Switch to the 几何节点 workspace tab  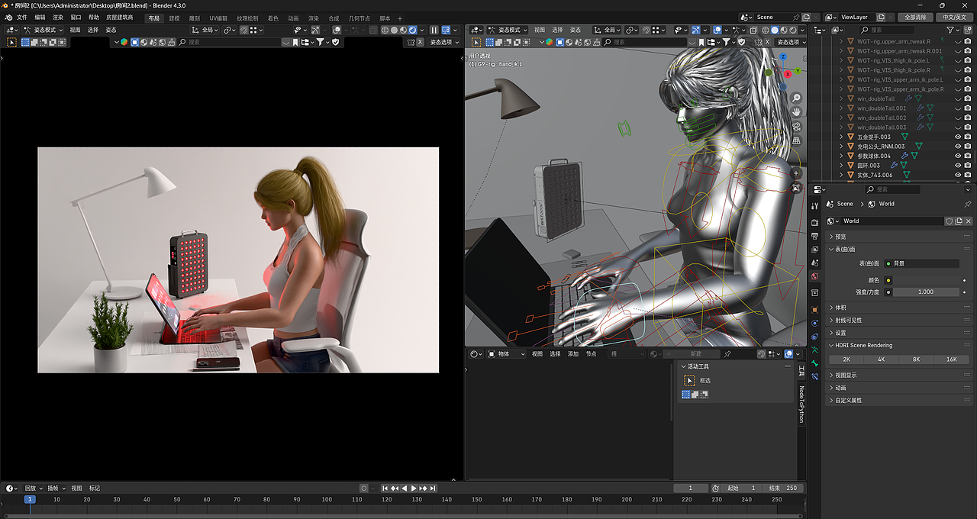click(359, 18)
